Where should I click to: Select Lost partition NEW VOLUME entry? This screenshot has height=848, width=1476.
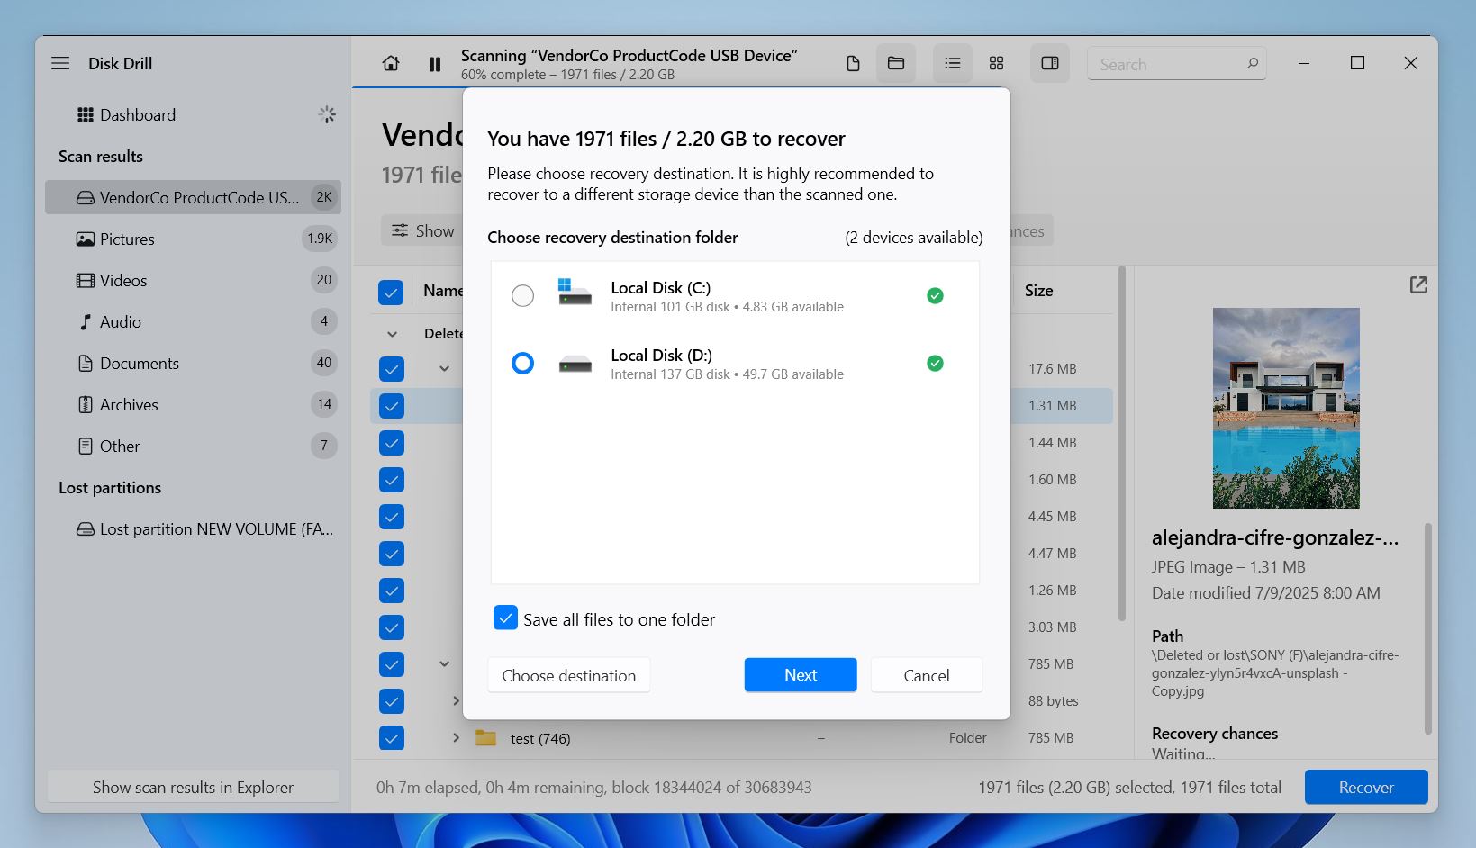coord(193,528)
